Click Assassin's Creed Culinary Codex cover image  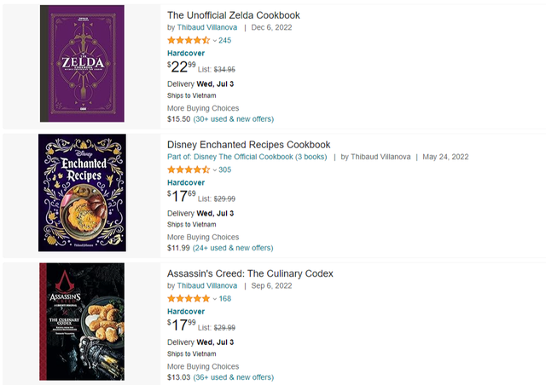(82, 321)
